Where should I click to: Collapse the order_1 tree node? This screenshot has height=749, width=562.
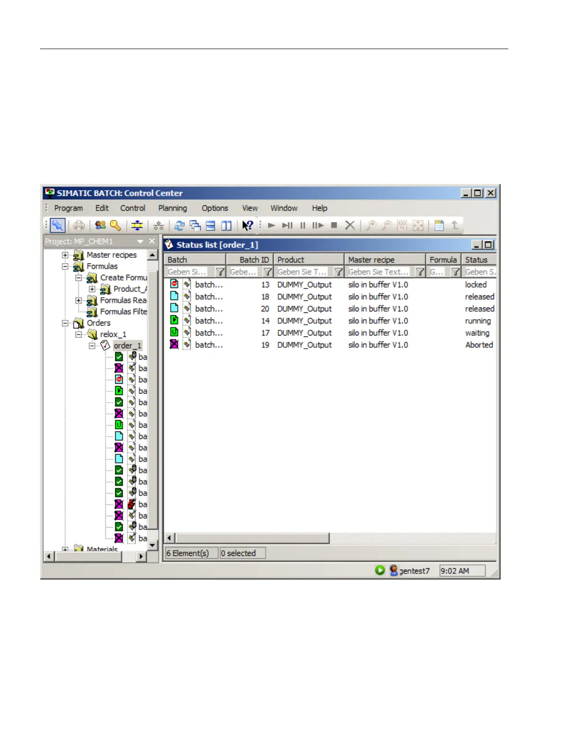click(x=92, y=345)
